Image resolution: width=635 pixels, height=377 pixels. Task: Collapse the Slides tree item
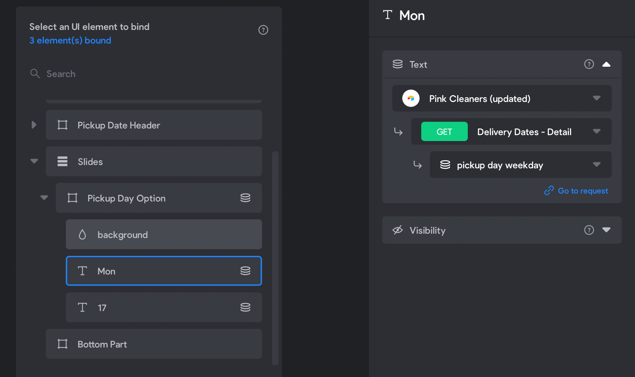[x=34, y=161]
